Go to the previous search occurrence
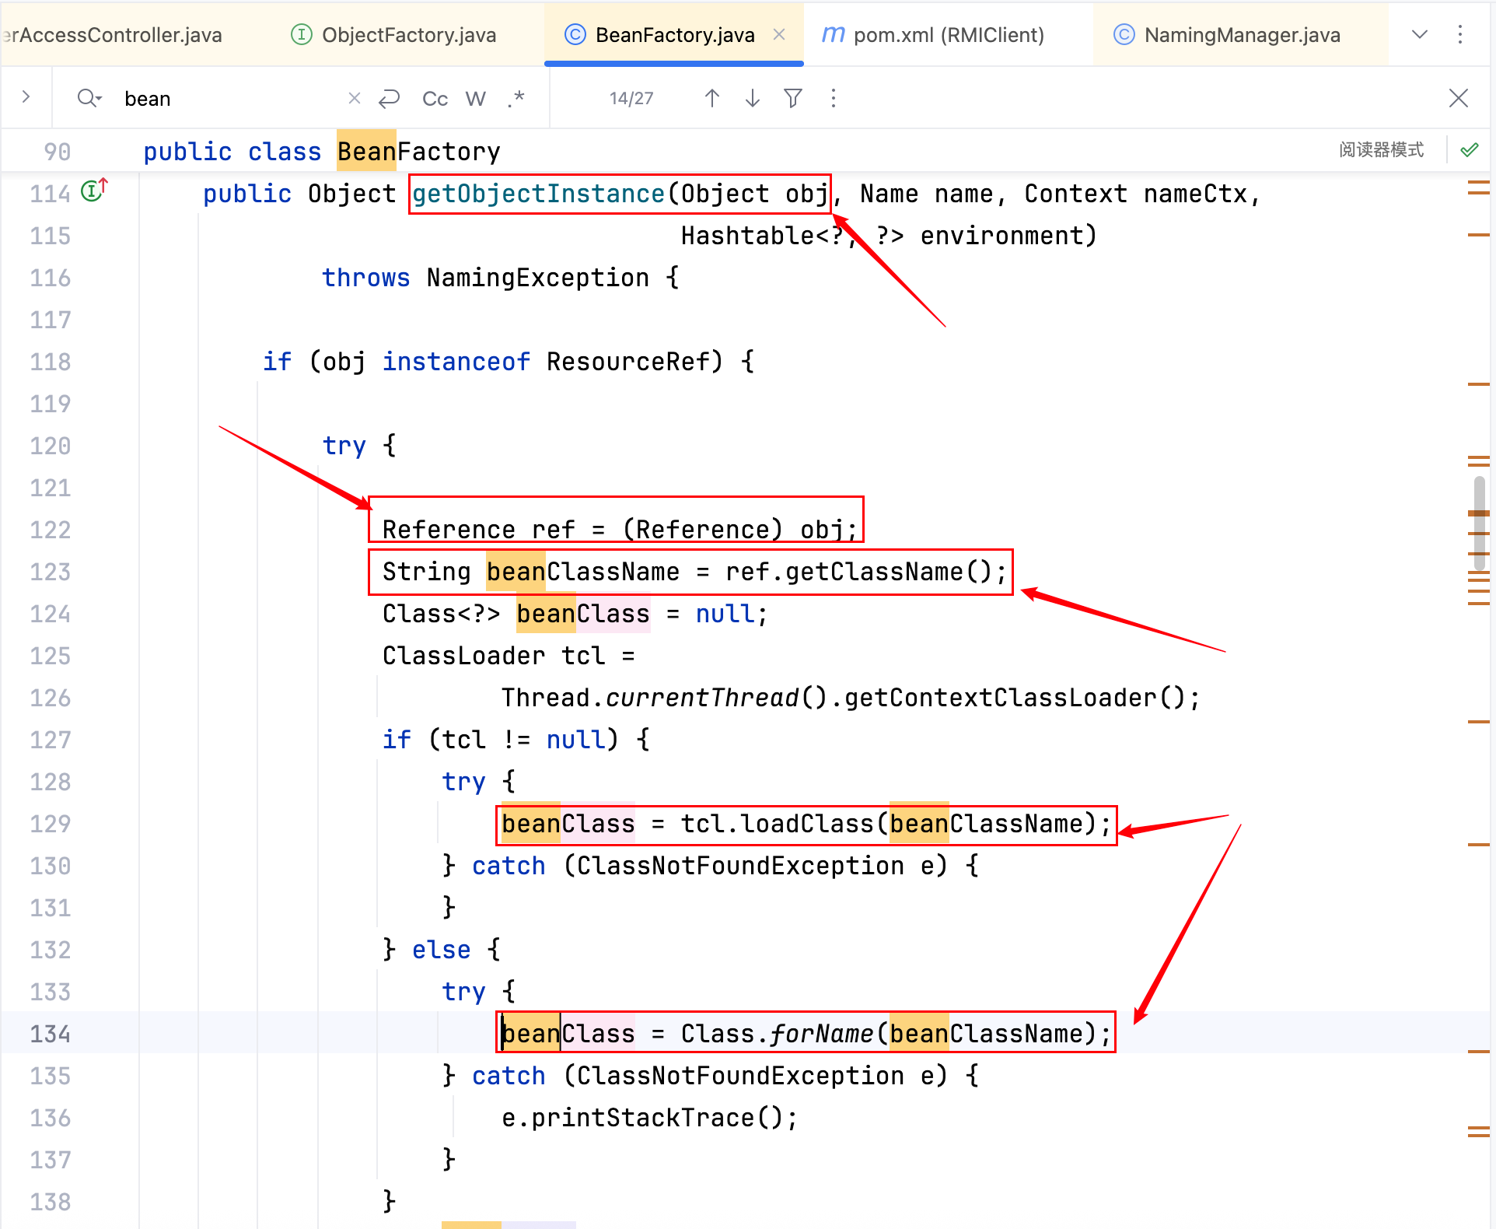The image size is (1496, 1229). [x=711, y=99]
